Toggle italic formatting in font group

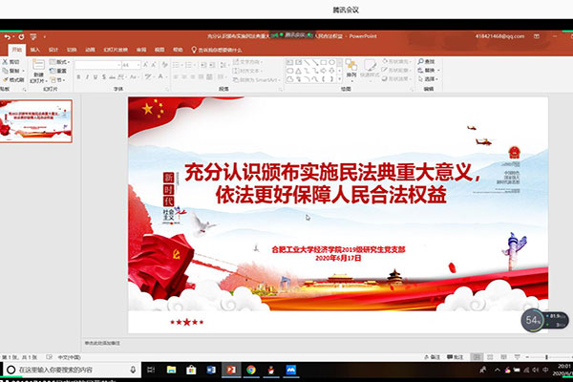[x=87, y=76]
